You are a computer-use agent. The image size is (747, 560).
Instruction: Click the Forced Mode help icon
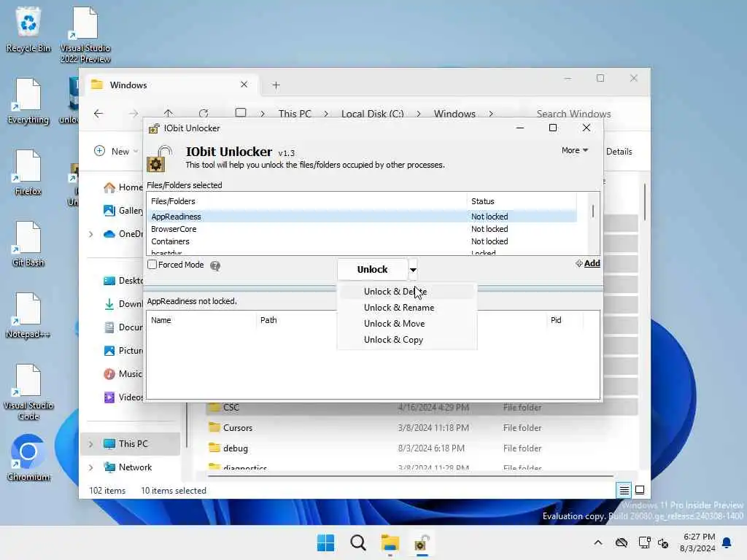215,265
